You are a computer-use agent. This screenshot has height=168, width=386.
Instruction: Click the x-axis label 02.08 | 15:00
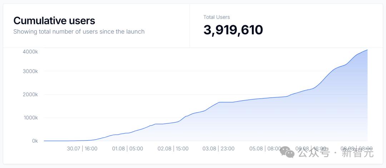tap(173, 149)
